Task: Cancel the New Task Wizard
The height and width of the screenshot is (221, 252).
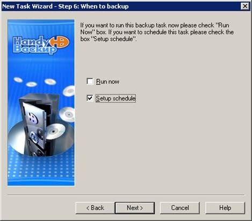Action: click(x=180, y=208)
